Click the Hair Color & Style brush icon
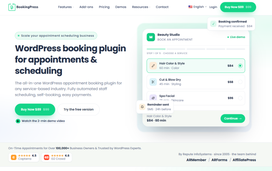This screenshot has width=272, height=171. click(153, 66)
